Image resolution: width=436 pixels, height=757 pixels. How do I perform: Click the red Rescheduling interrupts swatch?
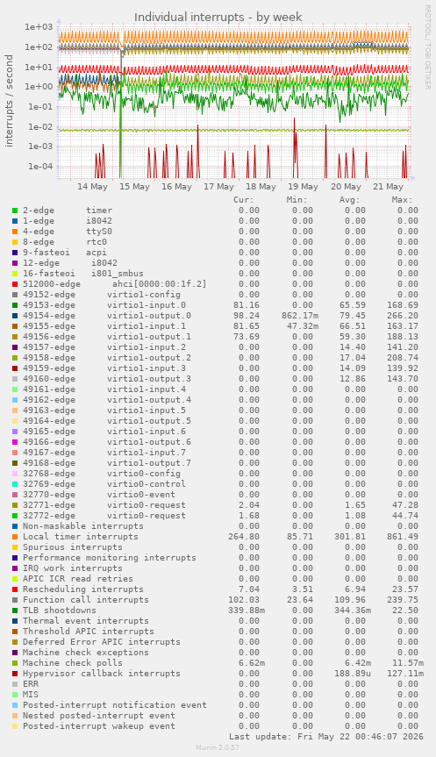click(15, 589)
